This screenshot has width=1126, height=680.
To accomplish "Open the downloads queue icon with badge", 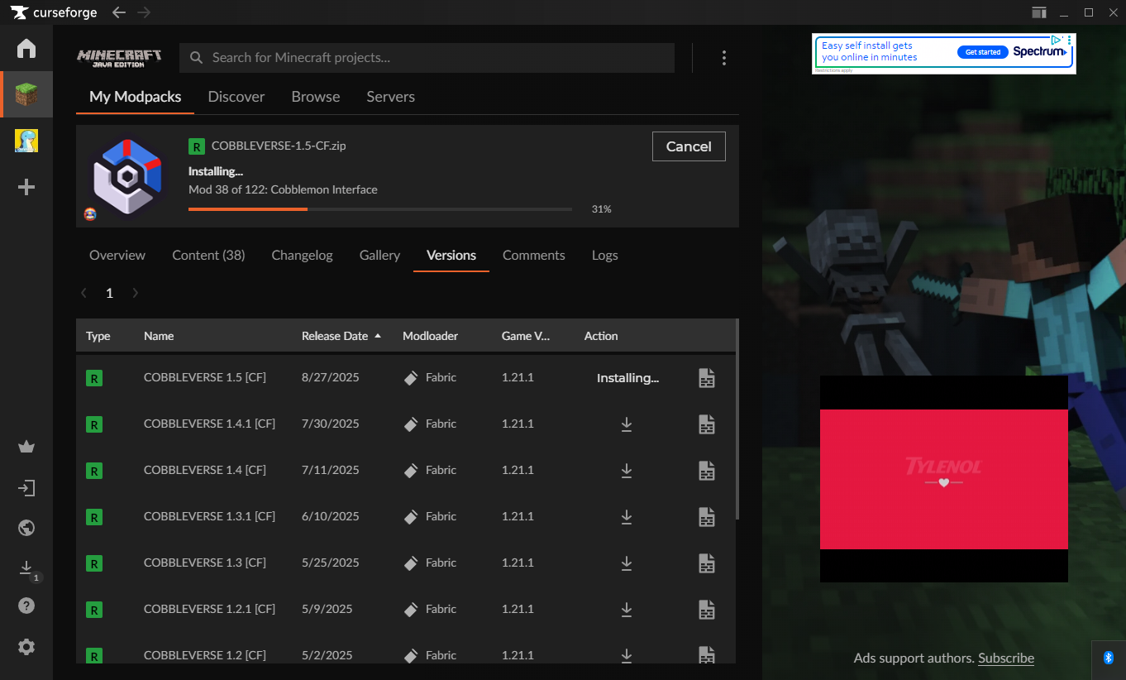I will 26,568.
